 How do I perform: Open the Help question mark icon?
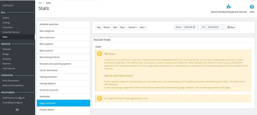click(x=252, y=7)
